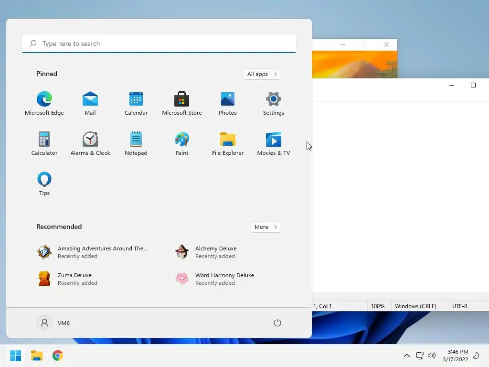Click the Type here to search box

159,43
